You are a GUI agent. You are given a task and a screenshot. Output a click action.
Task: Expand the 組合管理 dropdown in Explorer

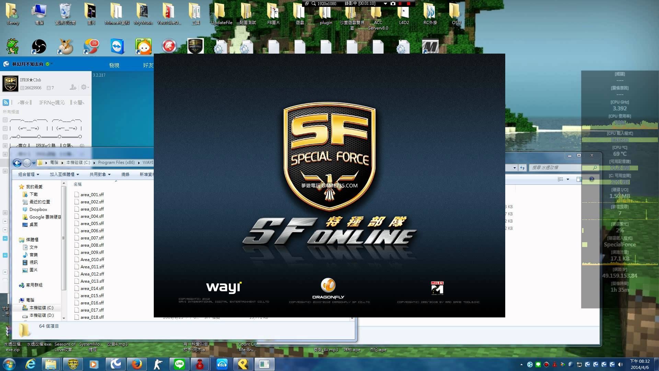pyautogui.click(x=29, y=175)
